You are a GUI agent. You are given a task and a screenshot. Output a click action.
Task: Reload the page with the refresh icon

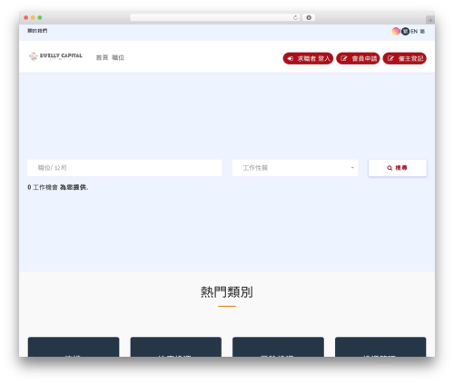[x=295, y=17]
